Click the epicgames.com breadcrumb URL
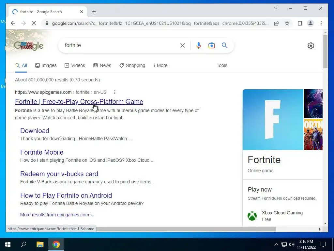 point(61,92)
